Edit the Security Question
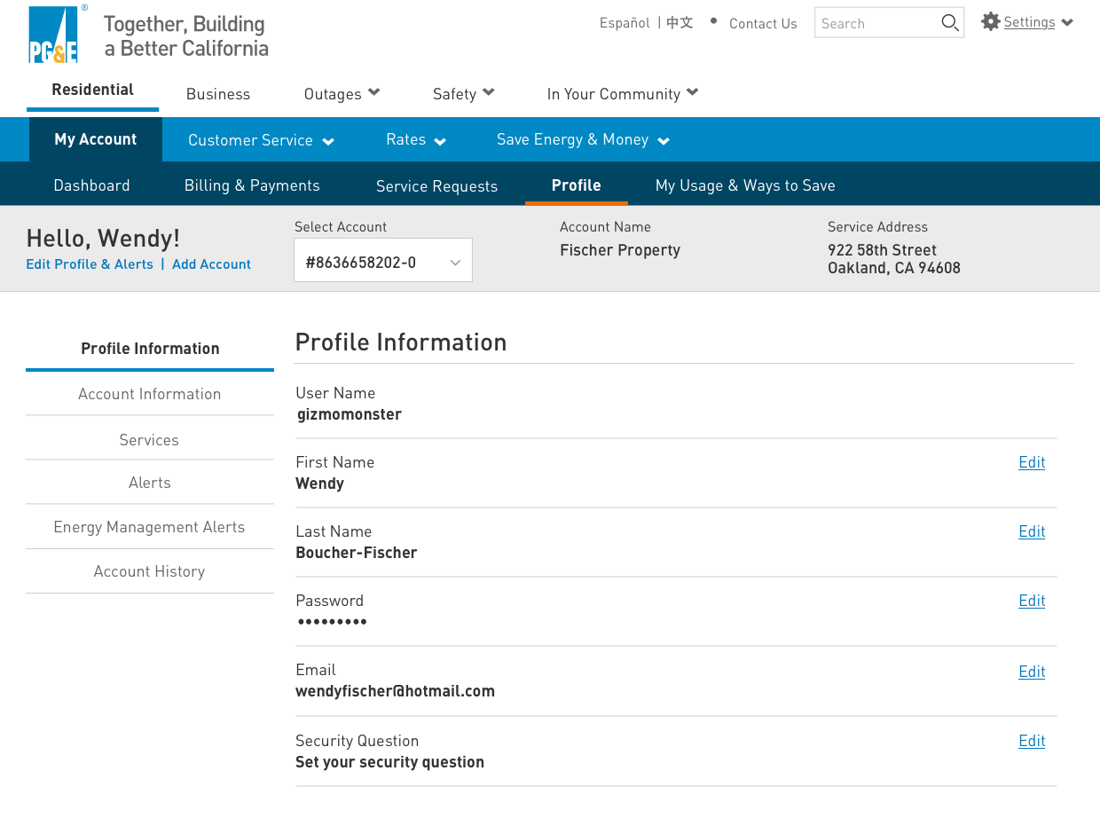The height and width of the screenshot is (818, 1100). point(1032,741)
